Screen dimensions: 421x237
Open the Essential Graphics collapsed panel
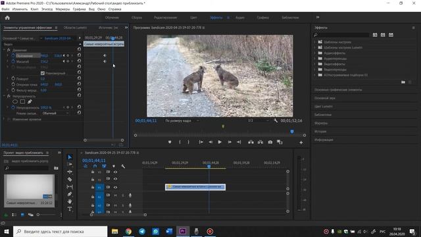coord(338,90)
